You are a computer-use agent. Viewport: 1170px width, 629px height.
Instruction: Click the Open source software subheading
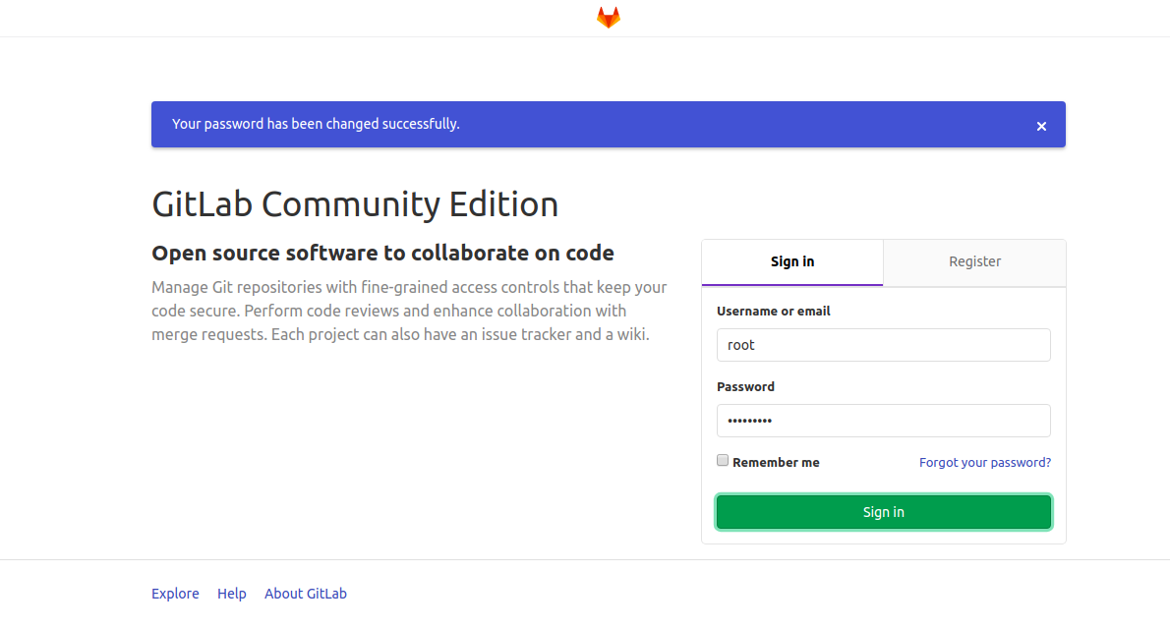tap(382, 253)
